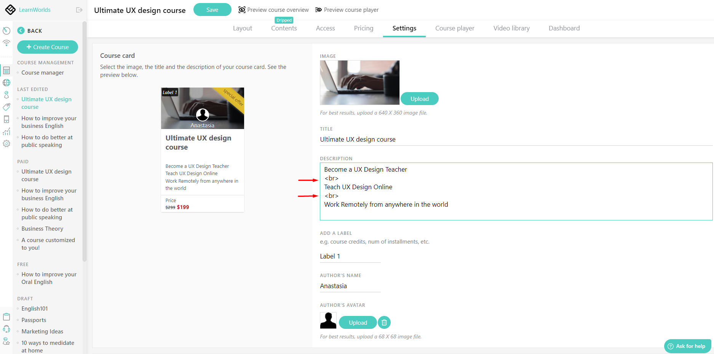Delete the author's avatar via trash icon
The height and width of the screenshot is (354, 714).
coord(384,322)
